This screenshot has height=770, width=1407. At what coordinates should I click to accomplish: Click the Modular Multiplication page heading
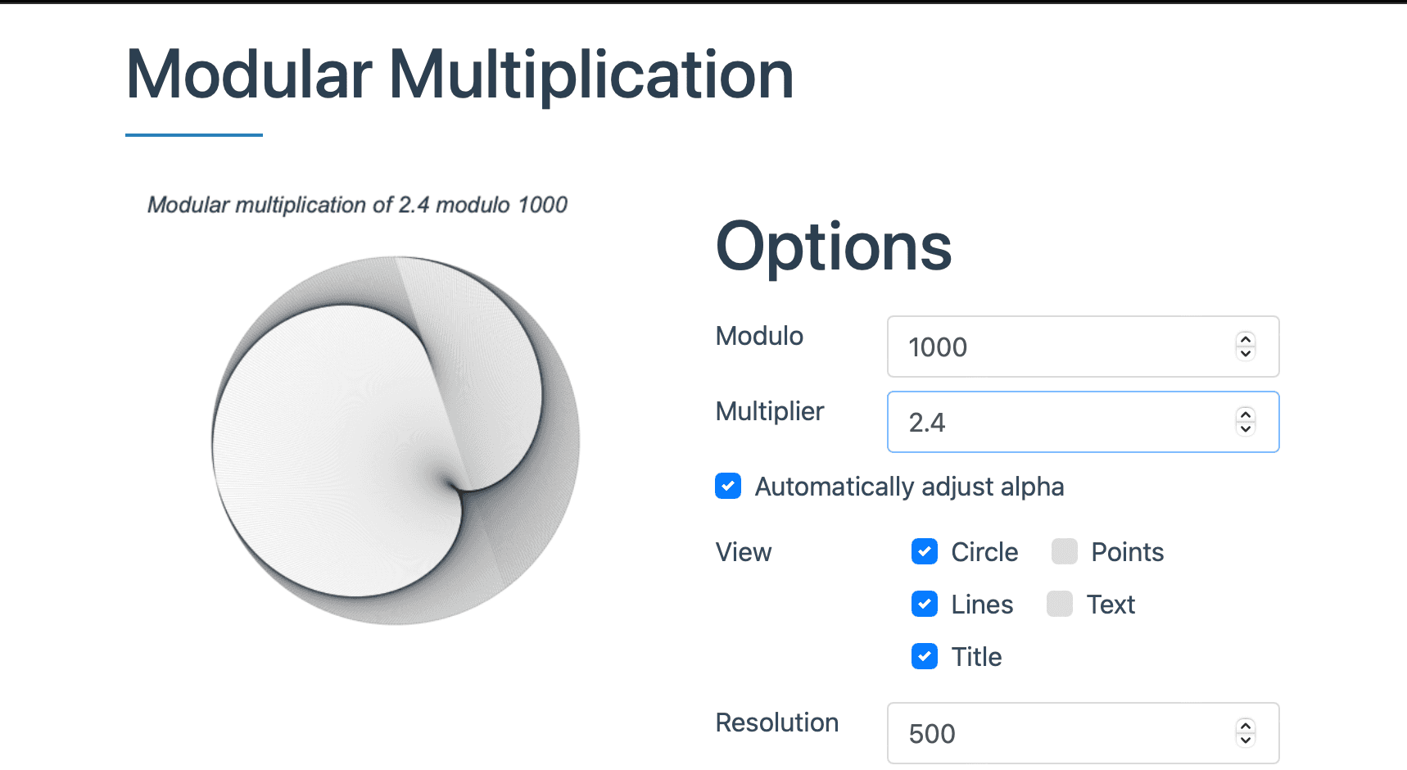coord(459,74)
